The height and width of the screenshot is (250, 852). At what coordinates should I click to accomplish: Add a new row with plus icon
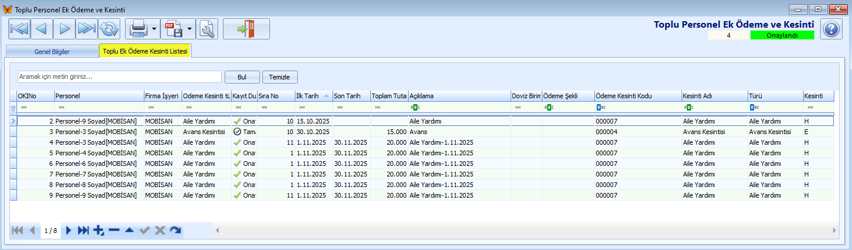[98, 230]
